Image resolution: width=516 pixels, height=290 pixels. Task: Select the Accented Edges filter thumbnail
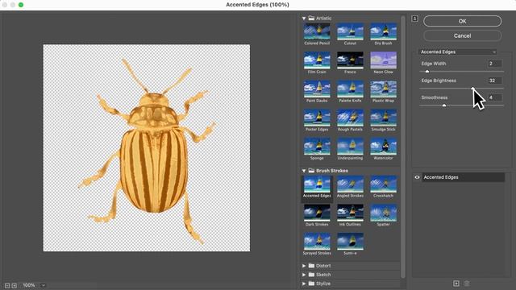pos(317,184)
